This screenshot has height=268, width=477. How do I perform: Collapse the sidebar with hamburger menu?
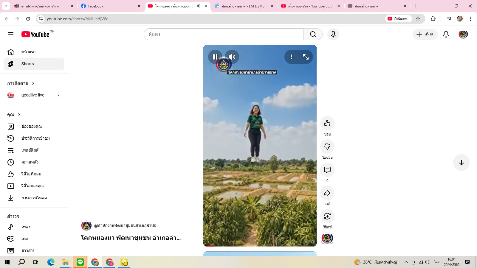click(x=11, y=34)
